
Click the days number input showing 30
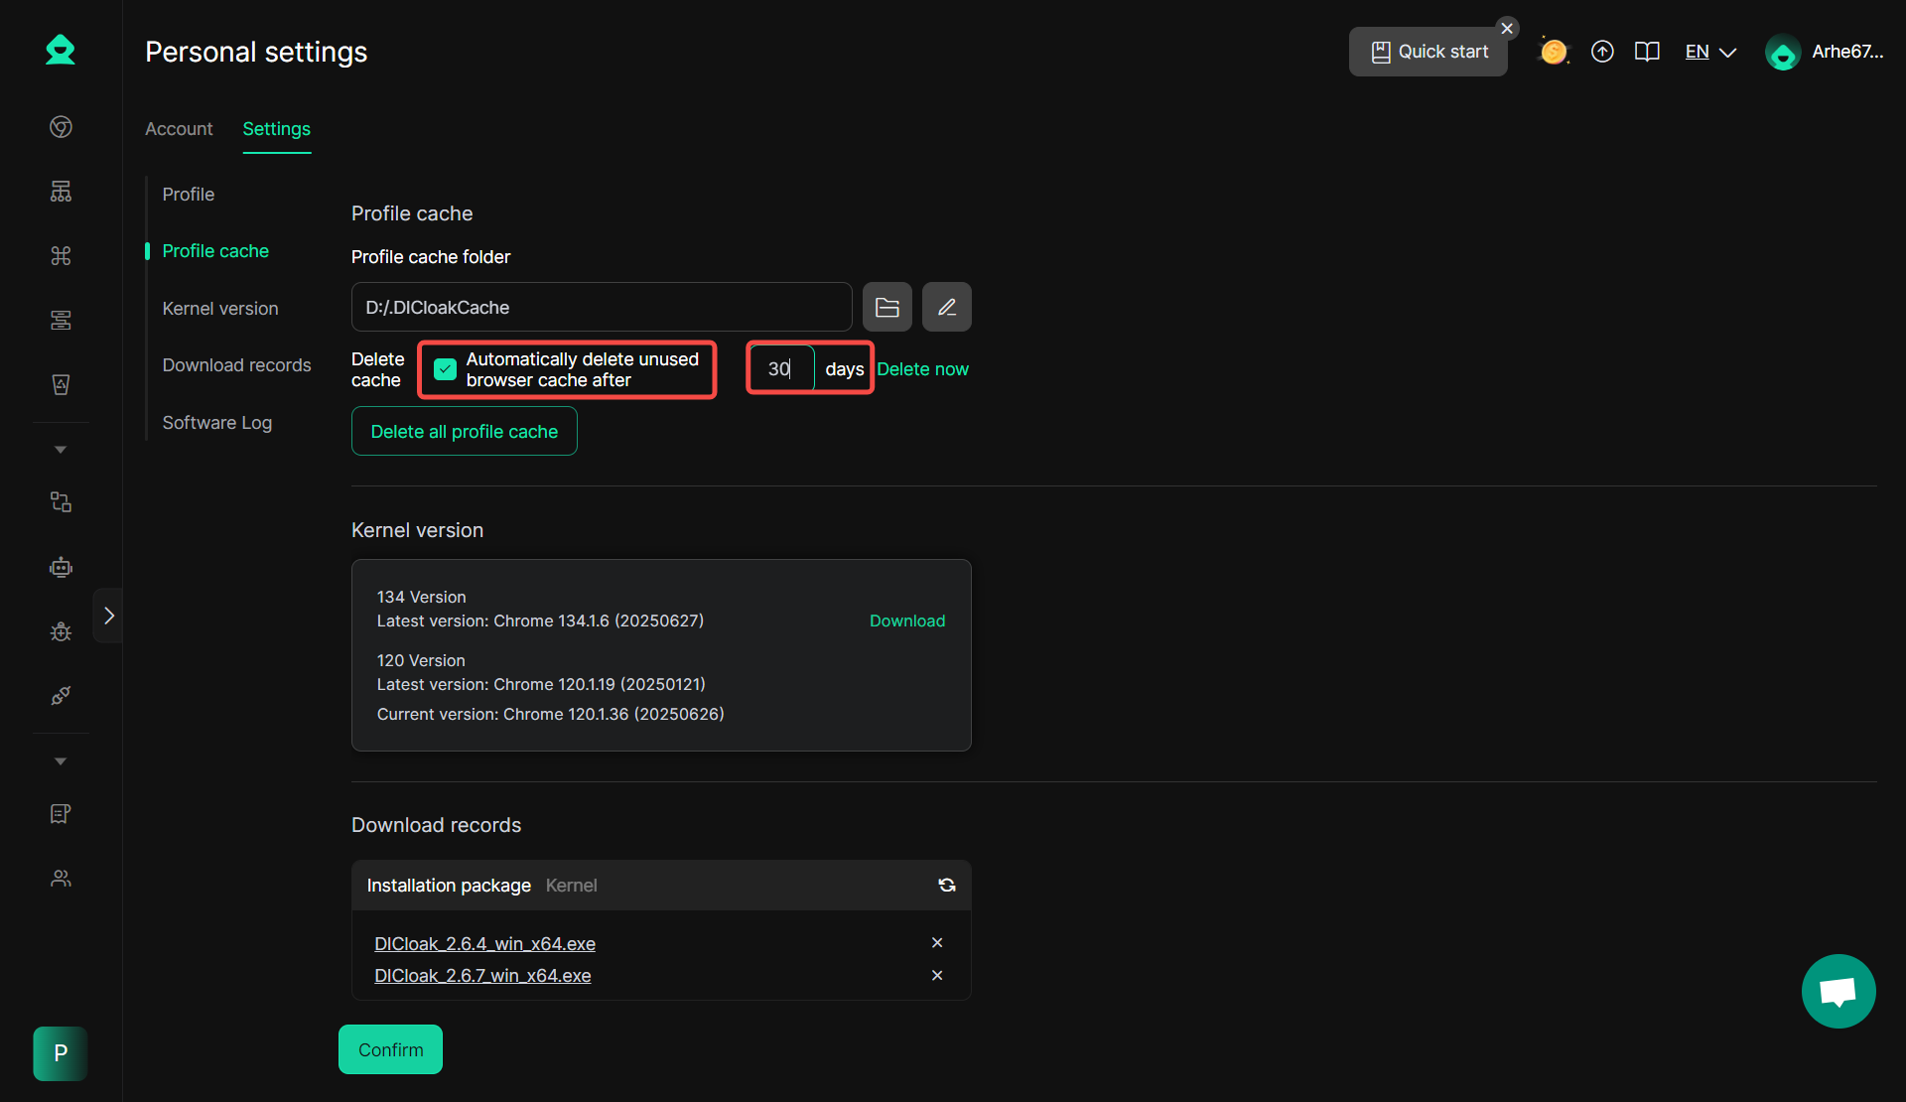782,369
